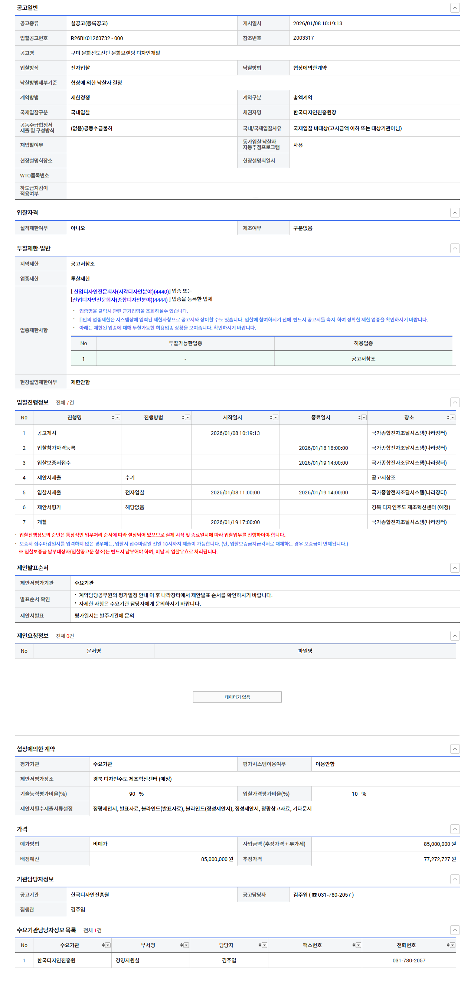The width and height of the screenshot is (471, 985).
Task: Collapse the 입찰자격 section
Action: [455, 213]
